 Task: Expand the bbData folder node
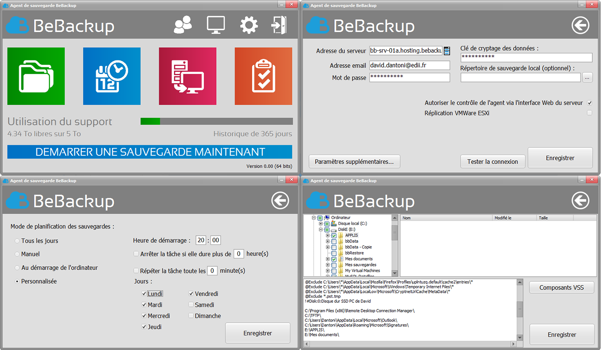pyautogui.click(x=328, y=241)
